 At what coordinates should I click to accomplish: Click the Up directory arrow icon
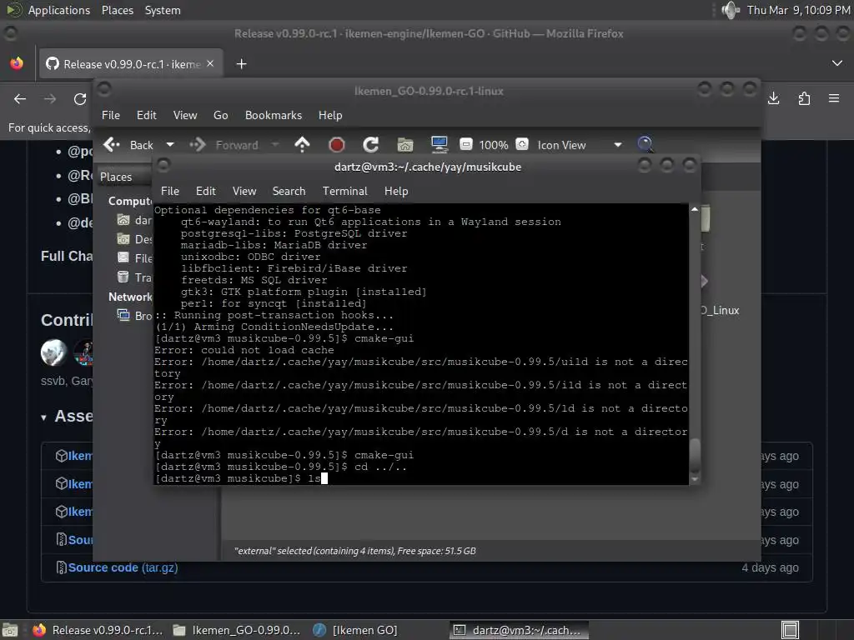tap(302, 145)
